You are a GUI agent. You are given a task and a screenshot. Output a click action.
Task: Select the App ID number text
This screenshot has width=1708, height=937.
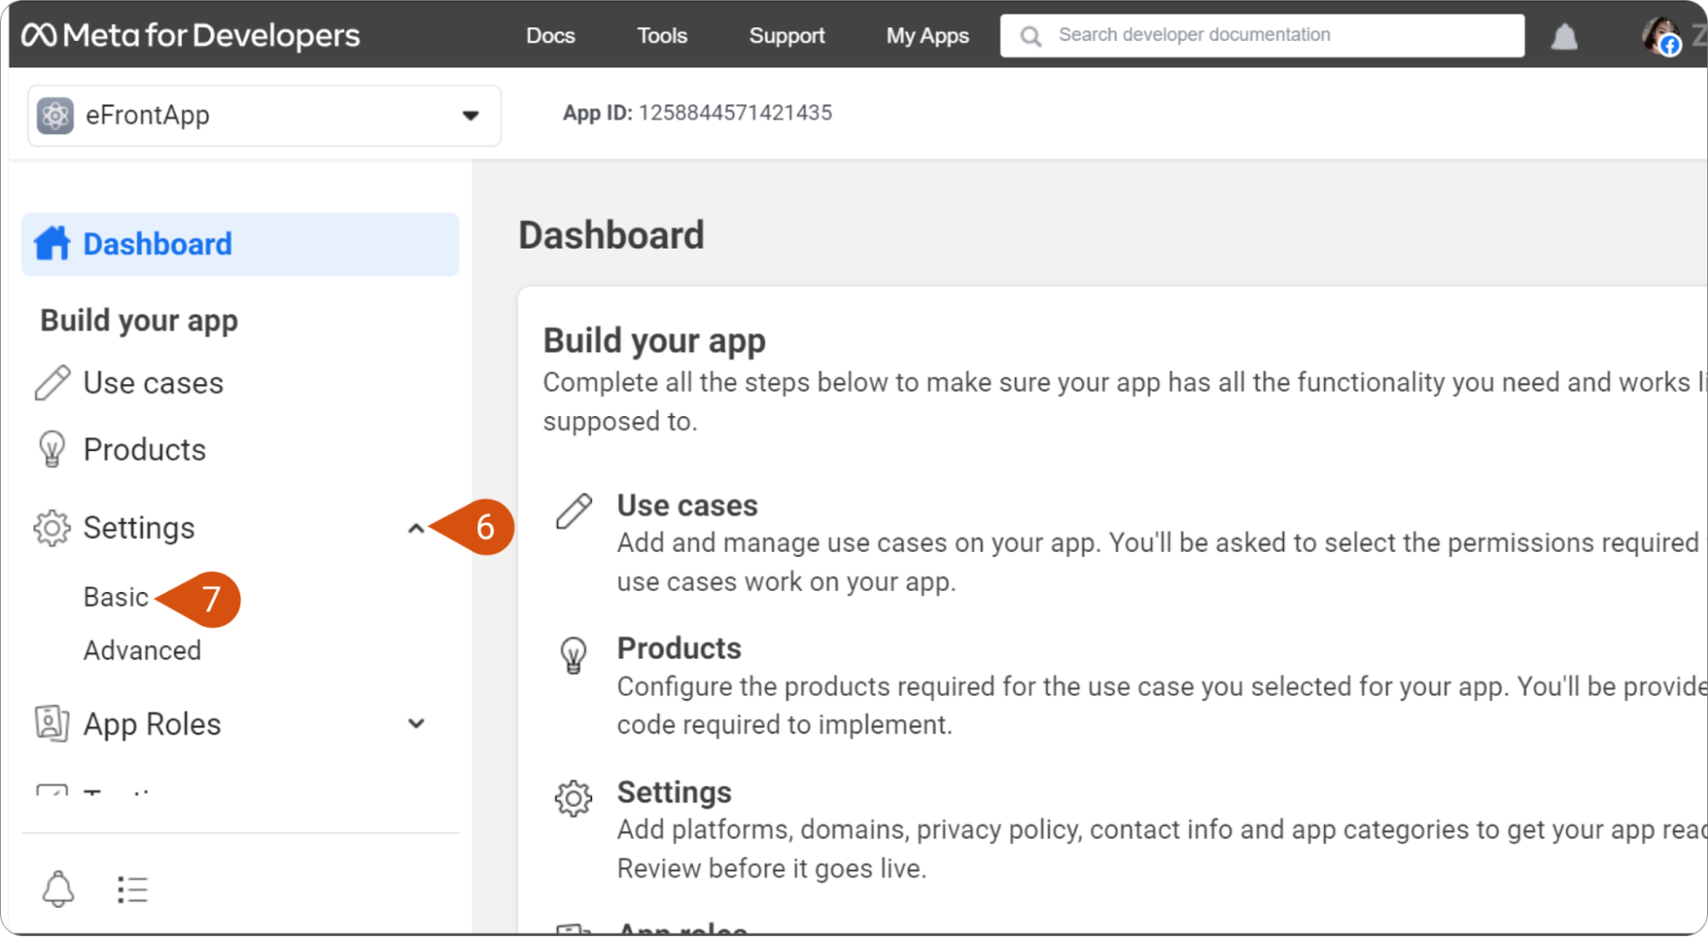pos(735,113)
